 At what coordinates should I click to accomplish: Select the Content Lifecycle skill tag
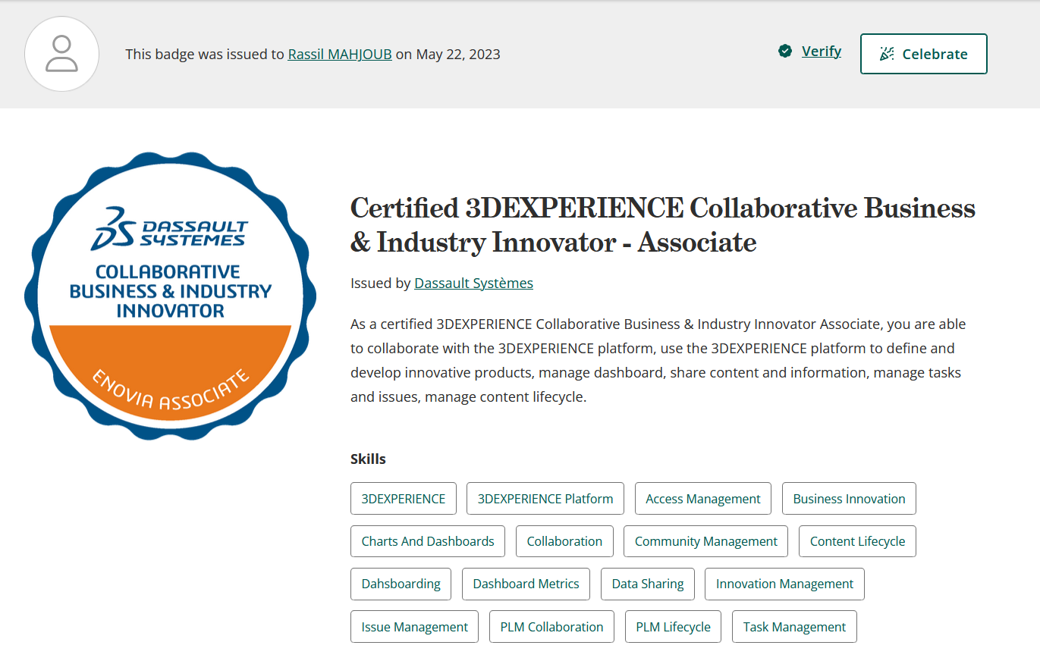[857, 541]
